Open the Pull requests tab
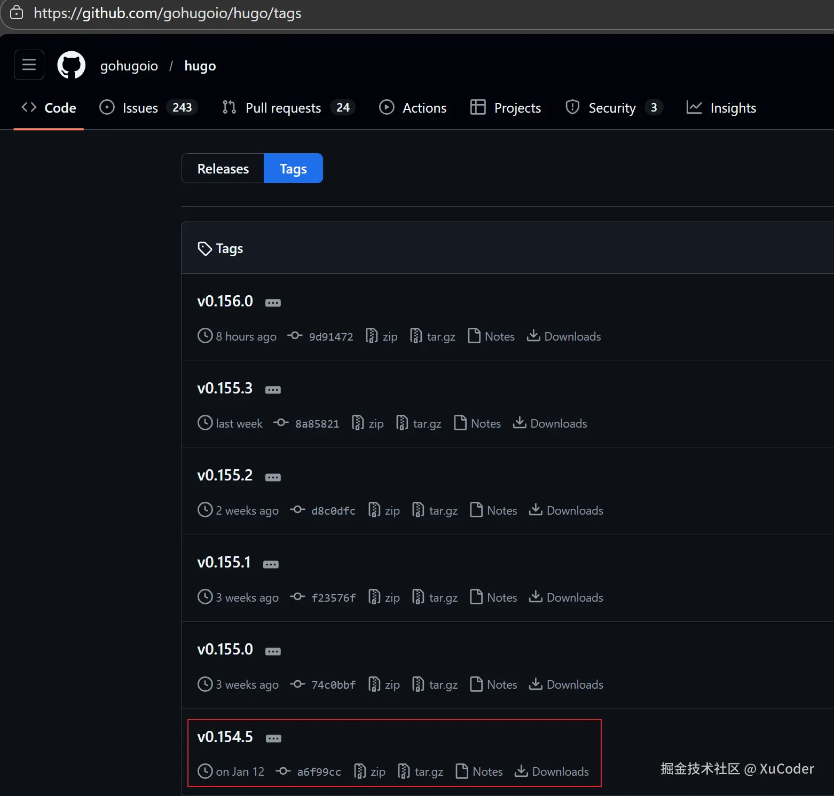This screenshot has width=834, height=796. [x=288, y=108]
